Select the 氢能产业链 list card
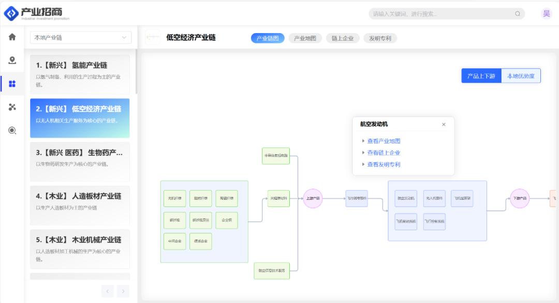The height and width of the screenshot is (303, 559). [80, 74]
